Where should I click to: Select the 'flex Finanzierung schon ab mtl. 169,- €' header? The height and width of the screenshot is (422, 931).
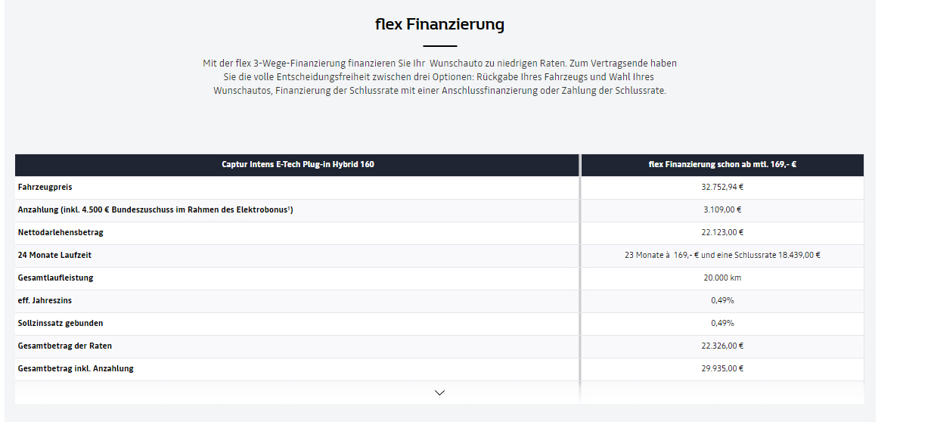click(x=722, y=164)
